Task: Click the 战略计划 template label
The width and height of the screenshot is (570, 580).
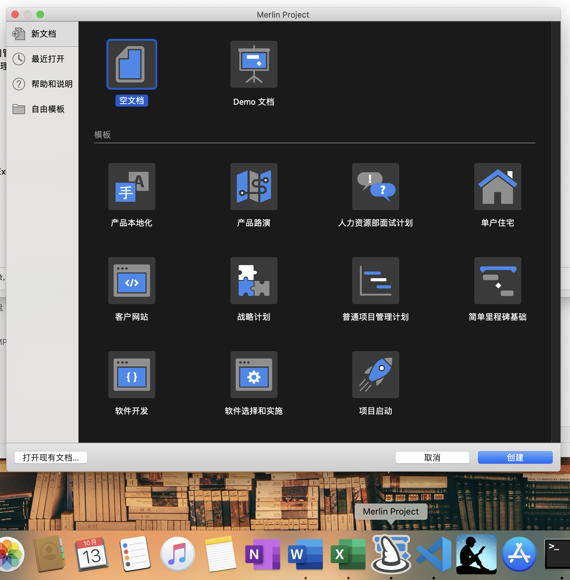Action: (254, 317)
